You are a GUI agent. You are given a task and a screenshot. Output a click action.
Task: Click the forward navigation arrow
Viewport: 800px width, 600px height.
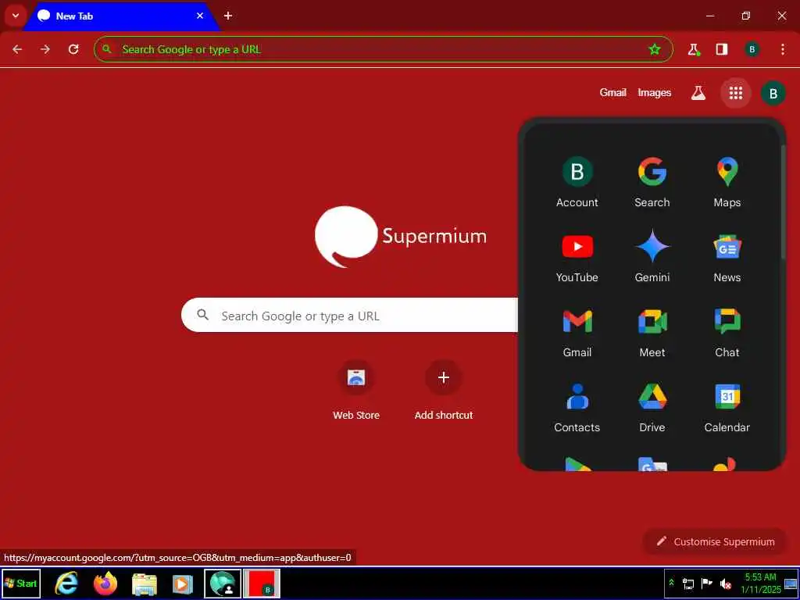45,49
